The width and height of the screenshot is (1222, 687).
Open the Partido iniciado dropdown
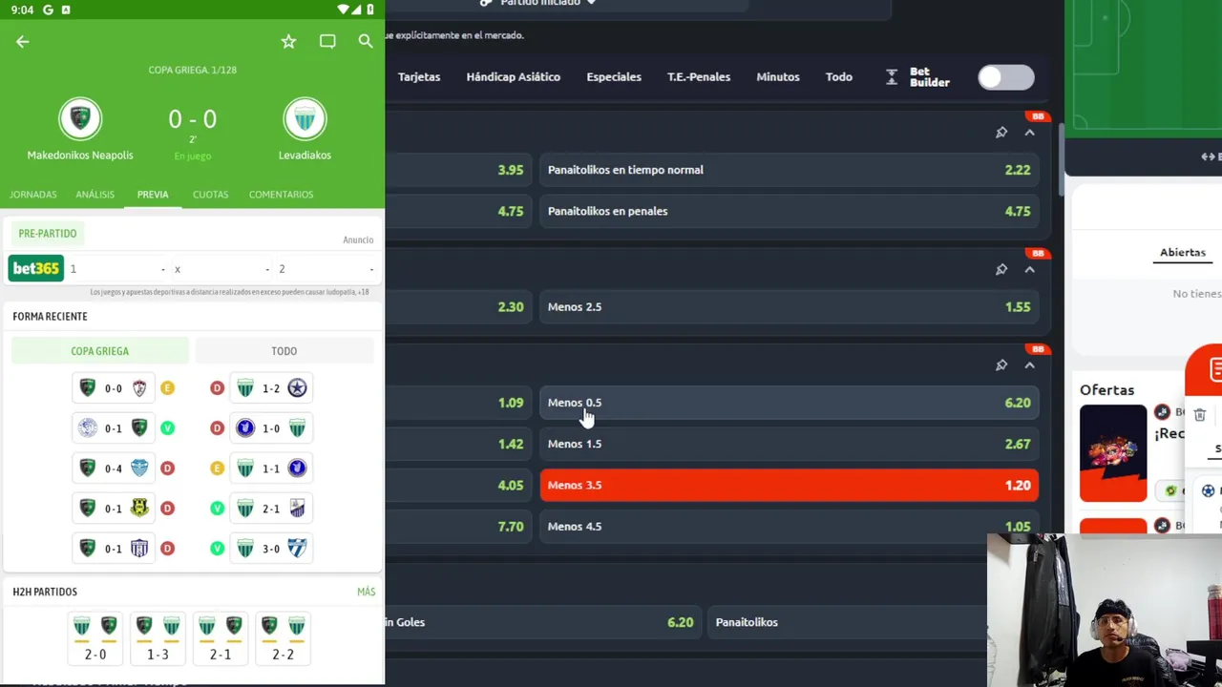(x=539, y=3)
